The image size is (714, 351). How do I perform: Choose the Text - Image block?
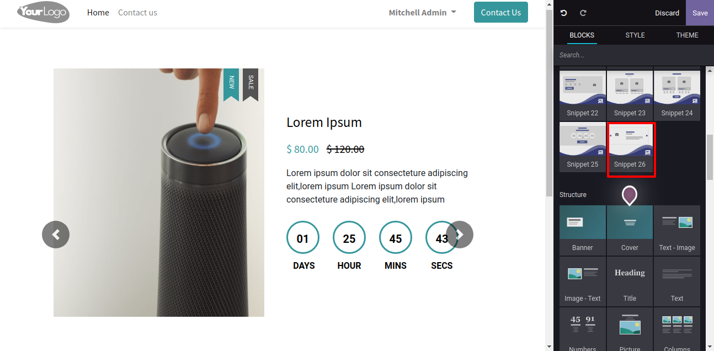click(x=677, y=230)
